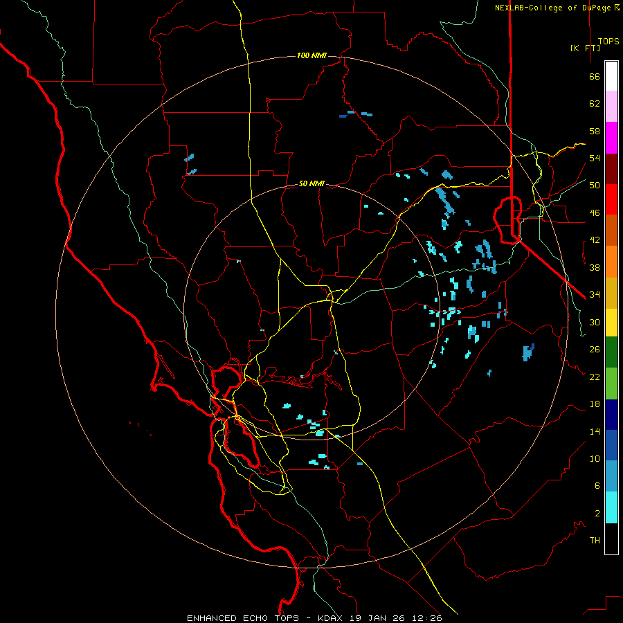Click the orange 42 legend swatch

pos(611,262)
